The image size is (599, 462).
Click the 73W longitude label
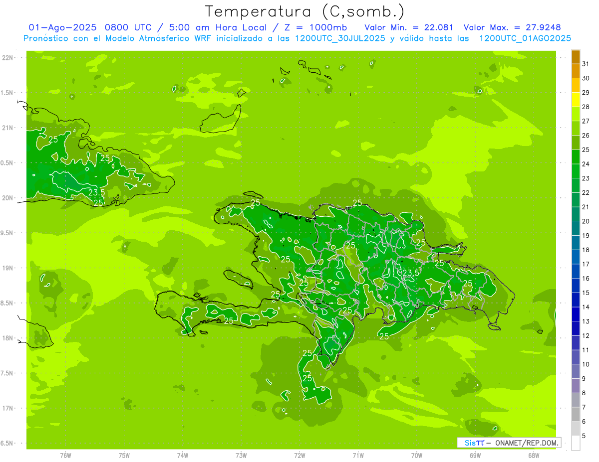(241, 455)
